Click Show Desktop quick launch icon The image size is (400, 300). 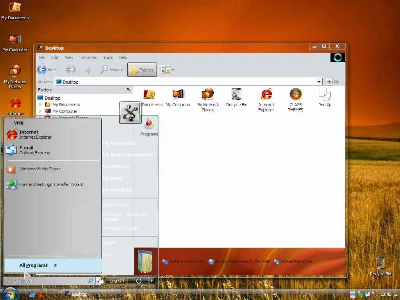point(32,295)
